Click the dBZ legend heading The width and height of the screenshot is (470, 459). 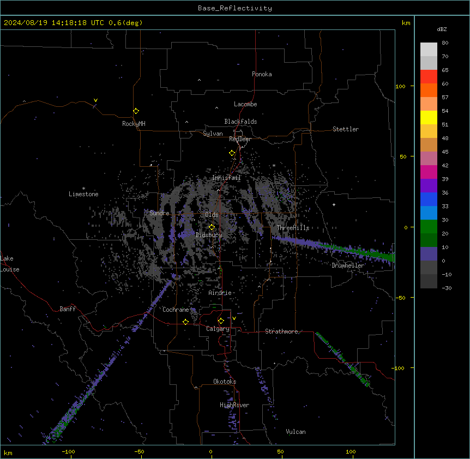click(x=442, y=29)
